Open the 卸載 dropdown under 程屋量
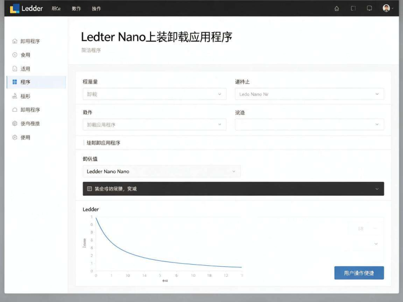403x302 pixels. 155,94
